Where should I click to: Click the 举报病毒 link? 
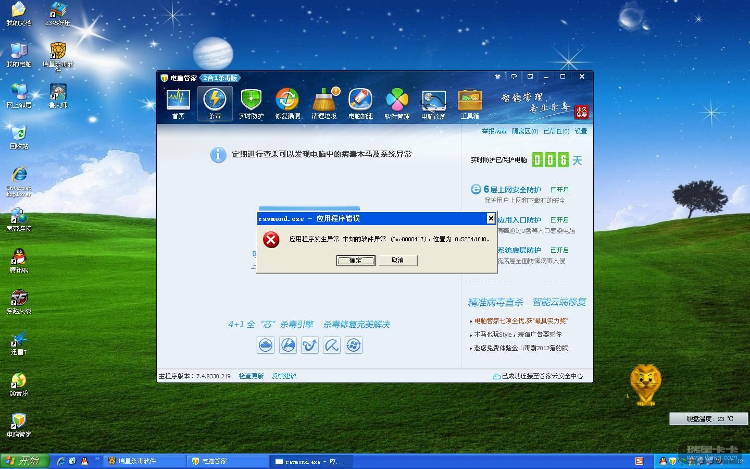click(x=494, y=131)
